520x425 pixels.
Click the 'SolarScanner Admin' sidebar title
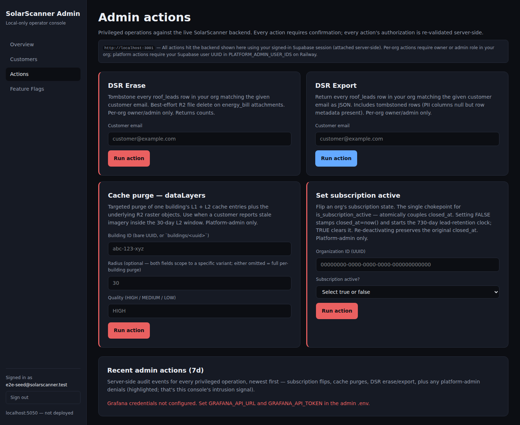pos(43,14)
